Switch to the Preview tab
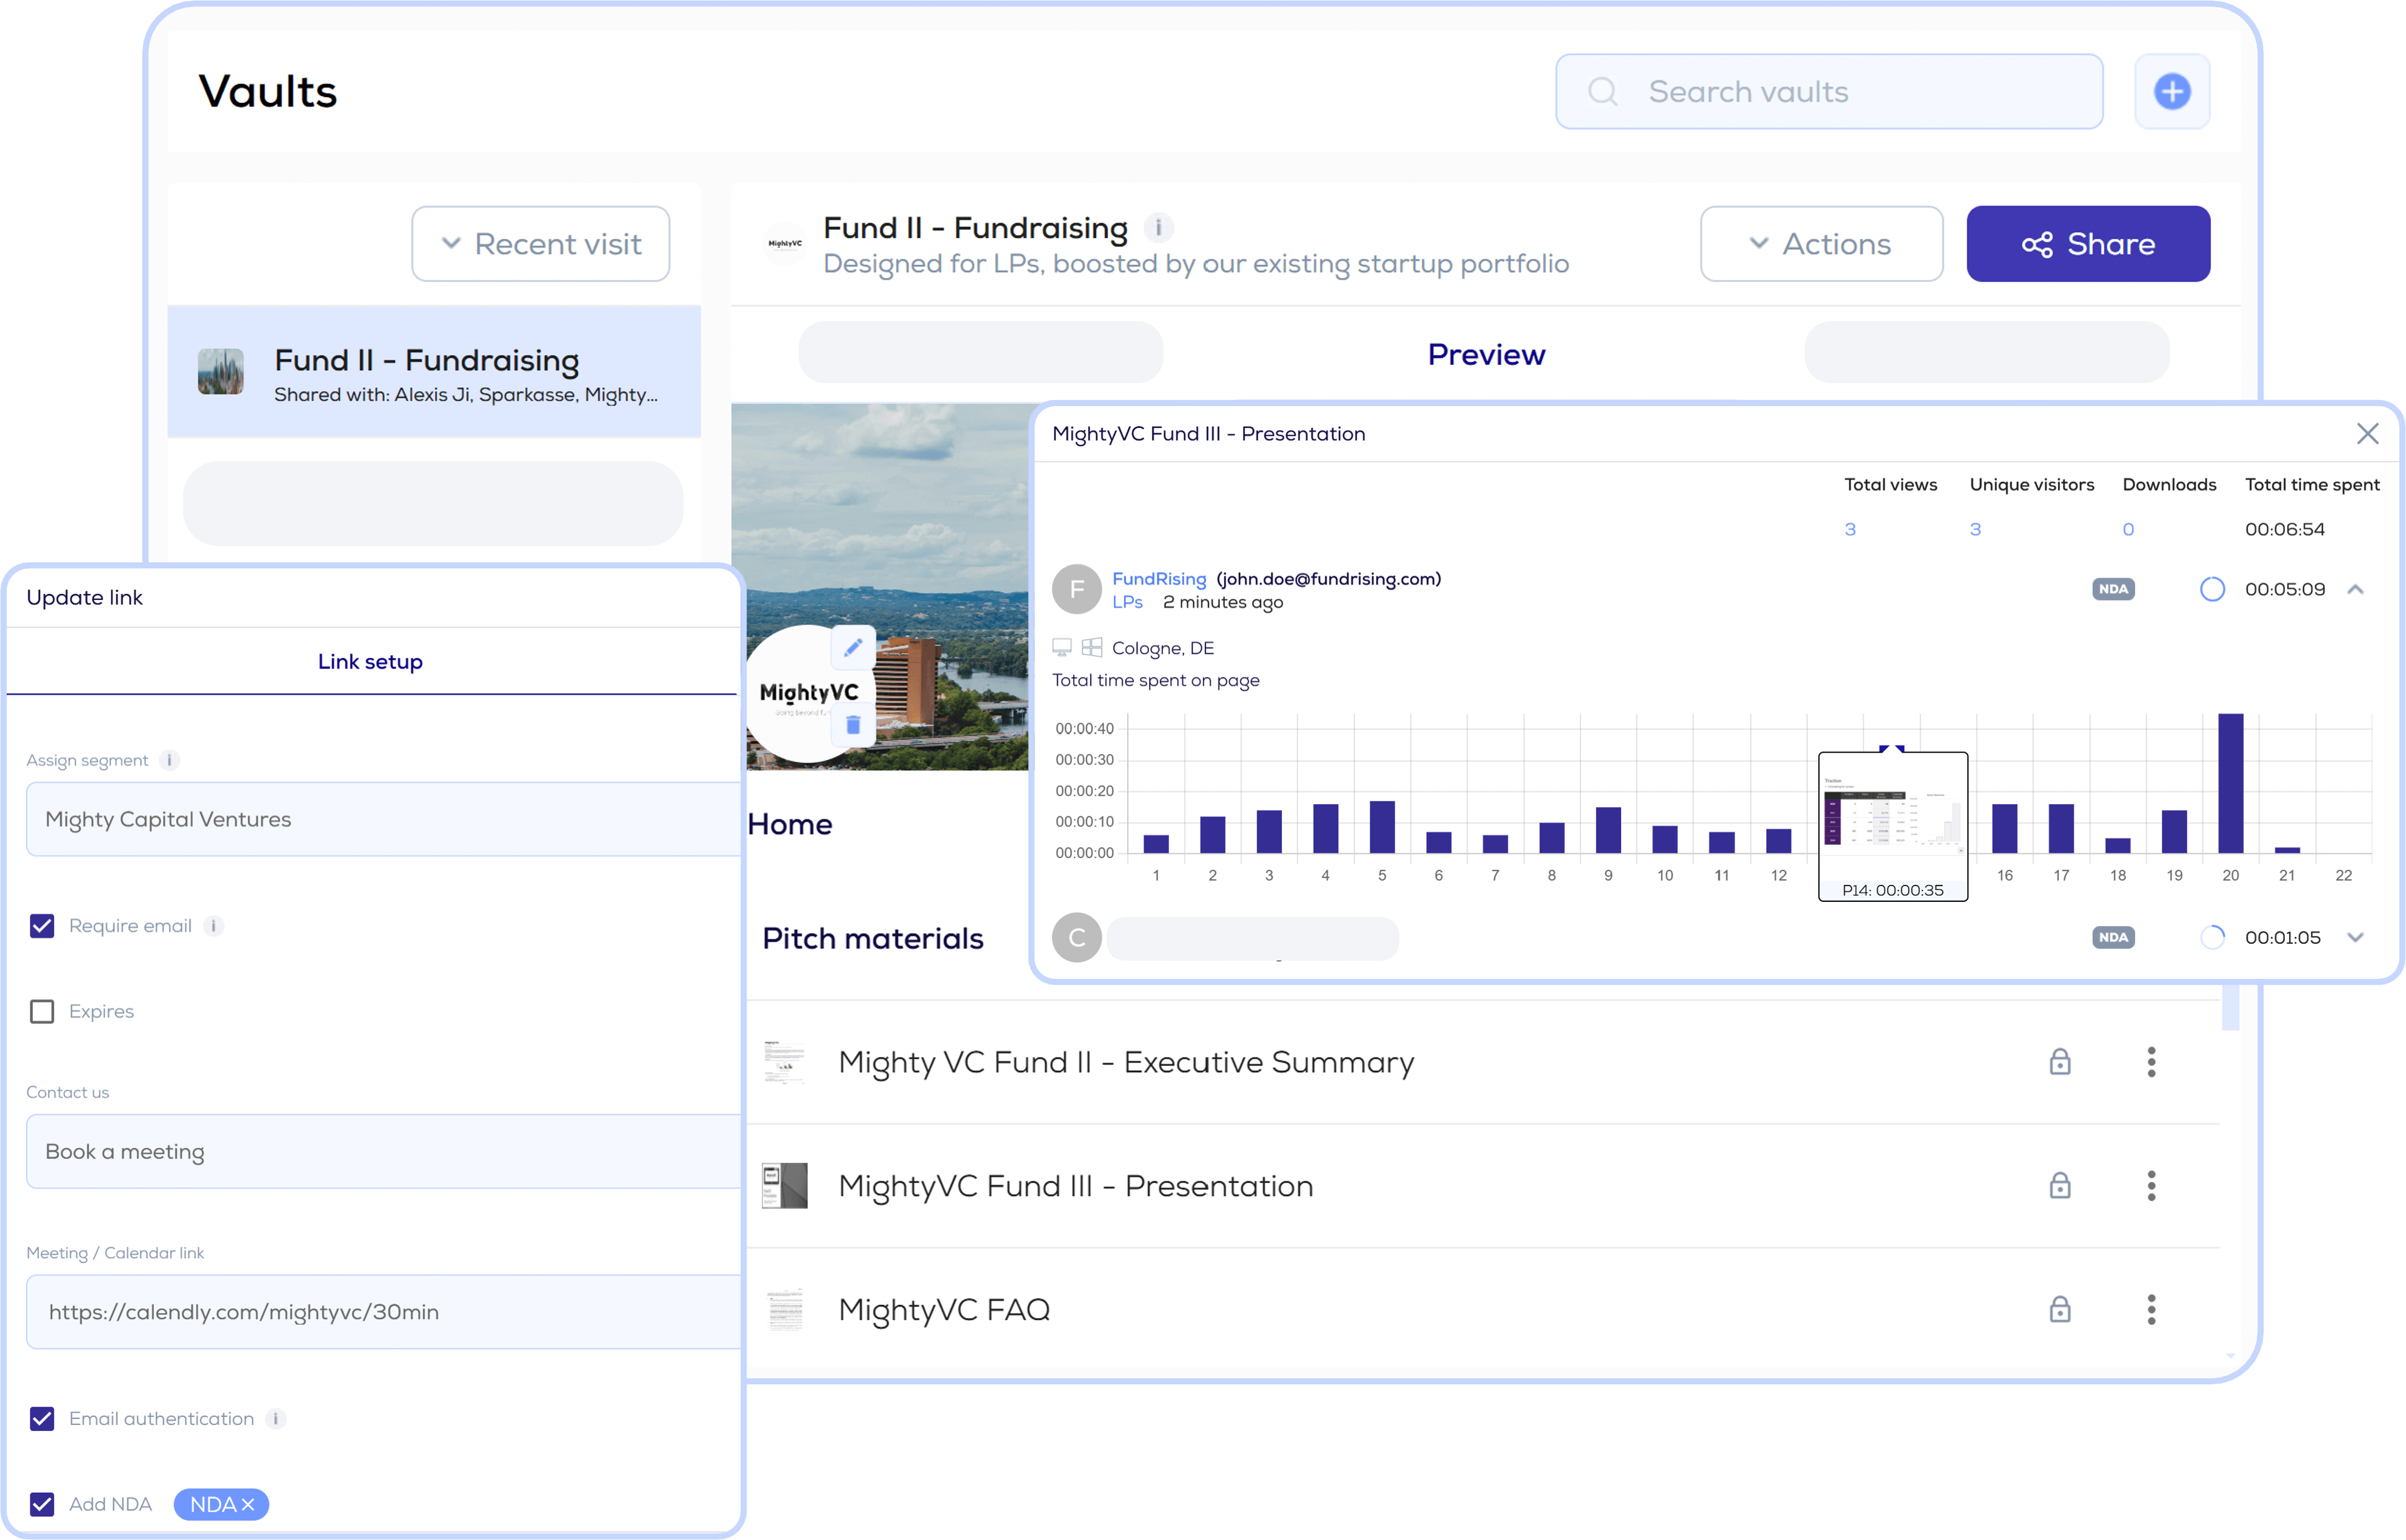The image size is (2406, 1540). pyautogui.click(x=1486, y=354)
